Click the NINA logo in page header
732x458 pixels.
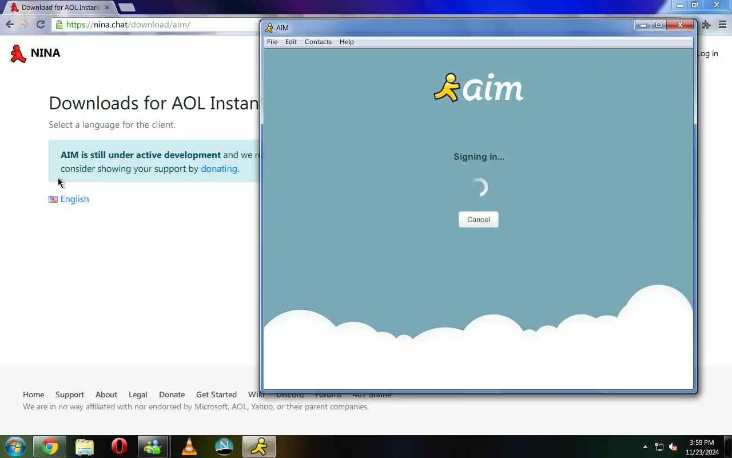tap(35, 53)
